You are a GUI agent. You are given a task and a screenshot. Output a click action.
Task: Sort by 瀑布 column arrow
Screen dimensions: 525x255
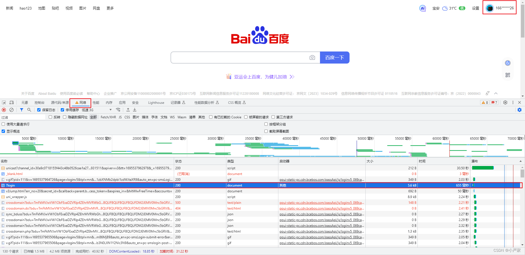pos(521,161)
